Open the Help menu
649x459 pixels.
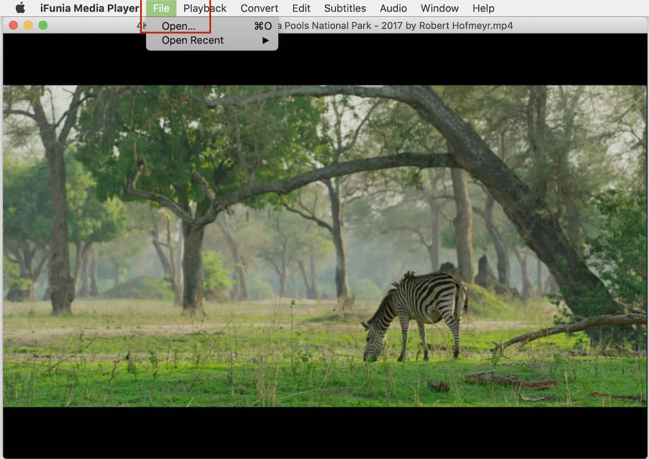(482, 8)
